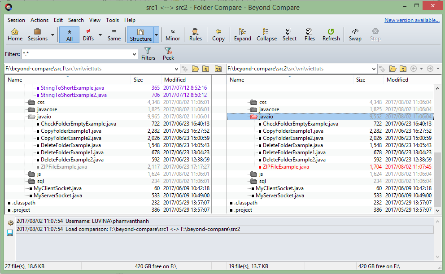
Task: Follow the New version available link
Action: [412, 20]
